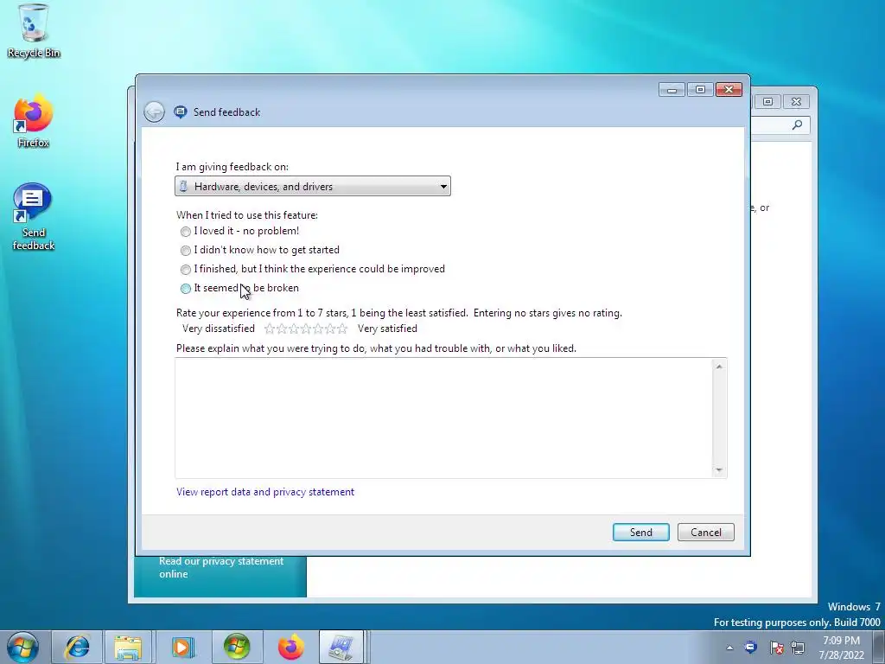Launch Internet Explorer from the taskbar

(x=77, y=647)
